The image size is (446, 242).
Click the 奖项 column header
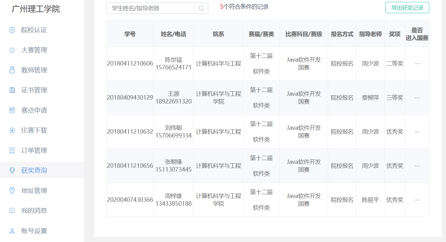[x=394, y=34]
